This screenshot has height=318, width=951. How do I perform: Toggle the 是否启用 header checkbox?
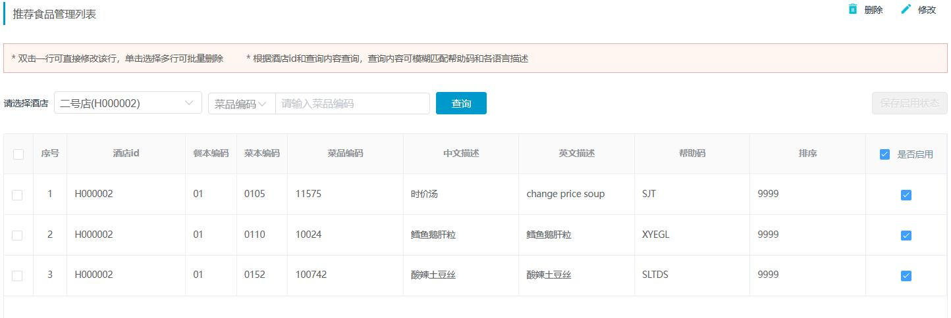point(884,154)
